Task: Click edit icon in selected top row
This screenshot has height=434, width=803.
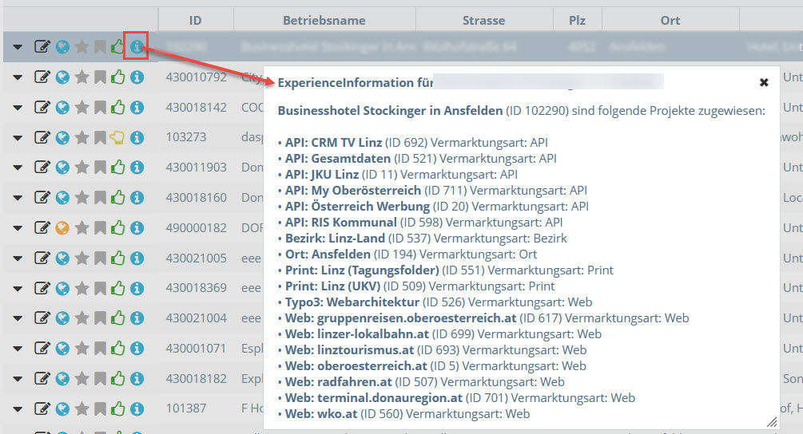Action: pos(42,47)
